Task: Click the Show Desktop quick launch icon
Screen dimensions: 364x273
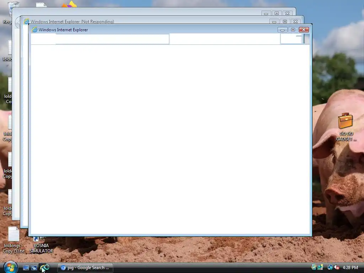Action: pyautogui.click(x=26, y=268)
